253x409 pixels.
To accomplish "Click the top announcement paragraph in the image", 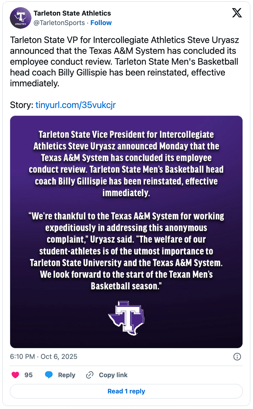I will pyautogui.click(x=127, y=164).
